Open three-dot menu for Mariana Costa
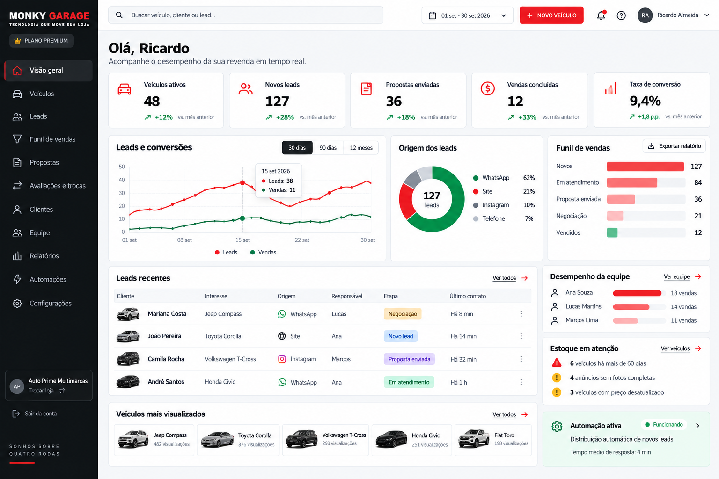 point(521,314)
